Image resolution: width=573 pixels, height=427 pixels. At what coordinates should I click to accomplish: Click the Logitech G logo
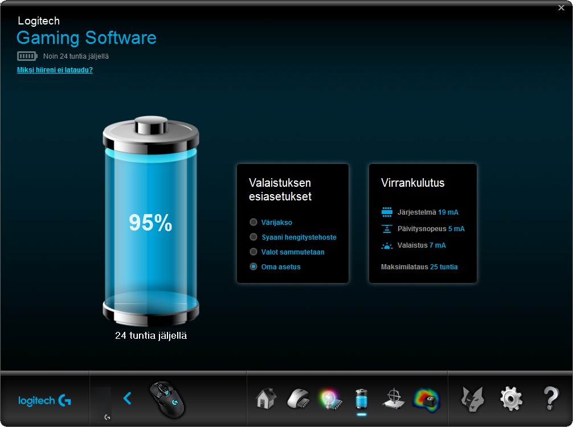44,400
